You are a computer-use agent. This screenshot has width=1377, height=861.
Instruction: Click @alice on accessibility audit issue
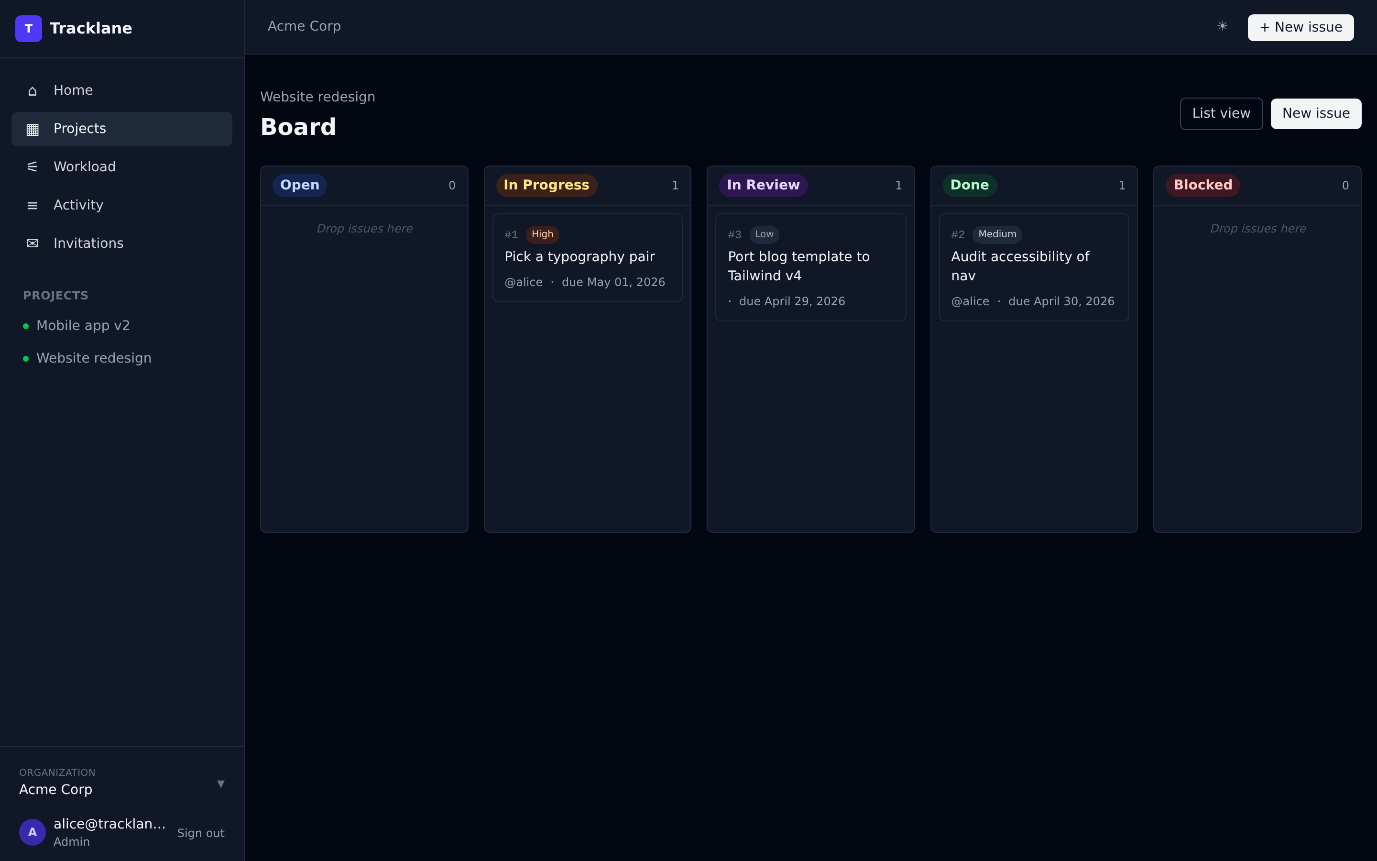coord(970,301)
